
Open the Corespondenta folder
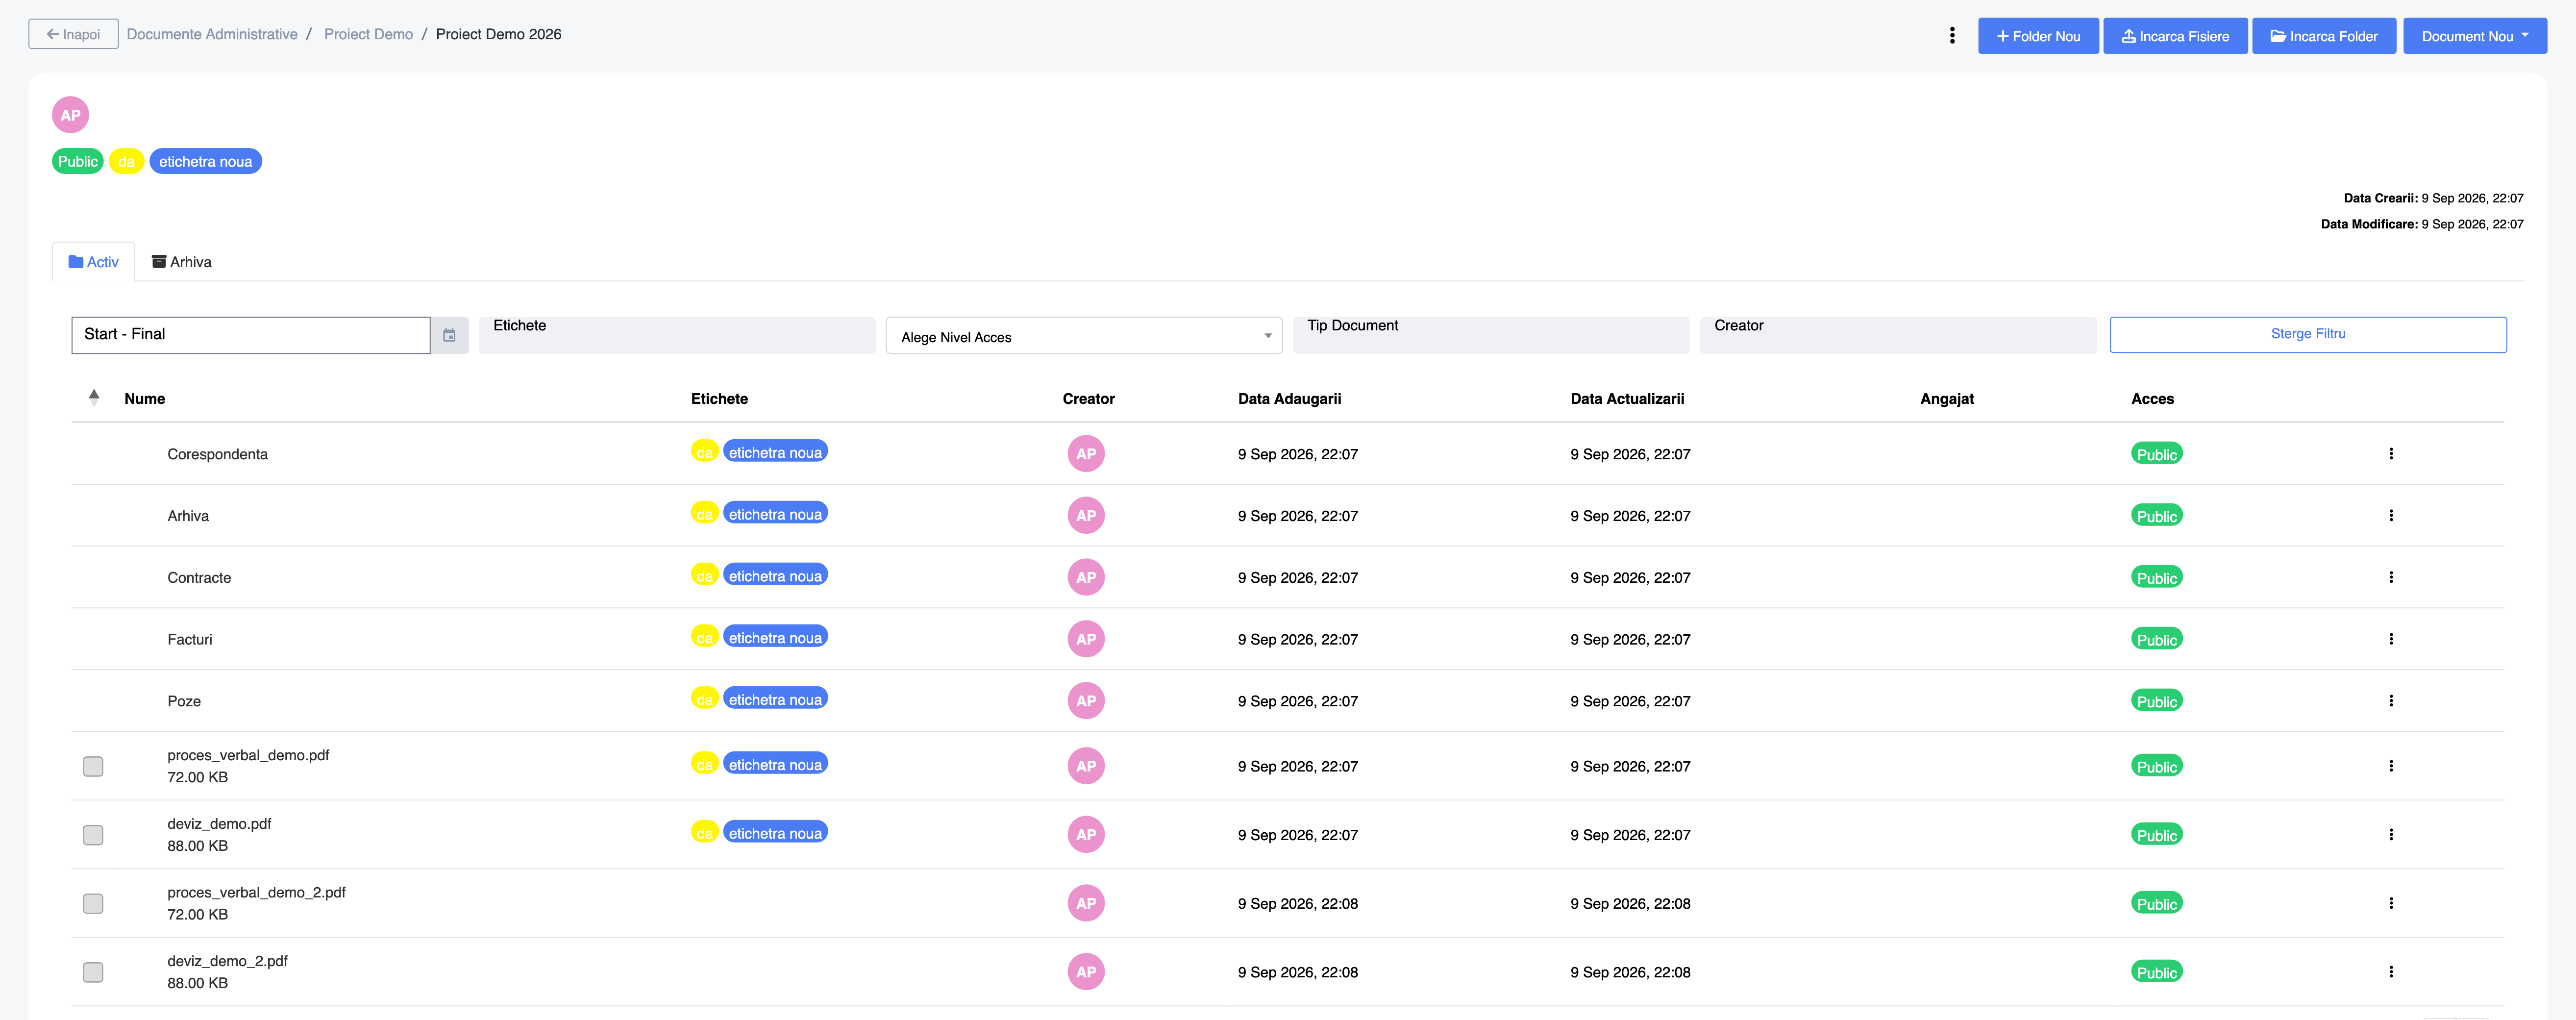coord(217,454)
